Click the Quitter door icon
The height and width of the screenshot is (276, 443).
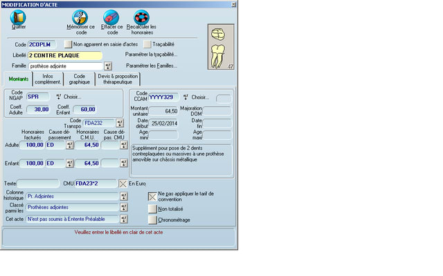18,17
